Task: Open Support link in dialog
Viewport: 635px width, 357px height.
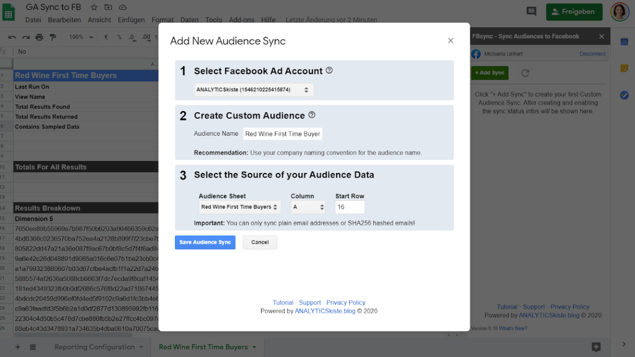Action: [x=310, y=302]
